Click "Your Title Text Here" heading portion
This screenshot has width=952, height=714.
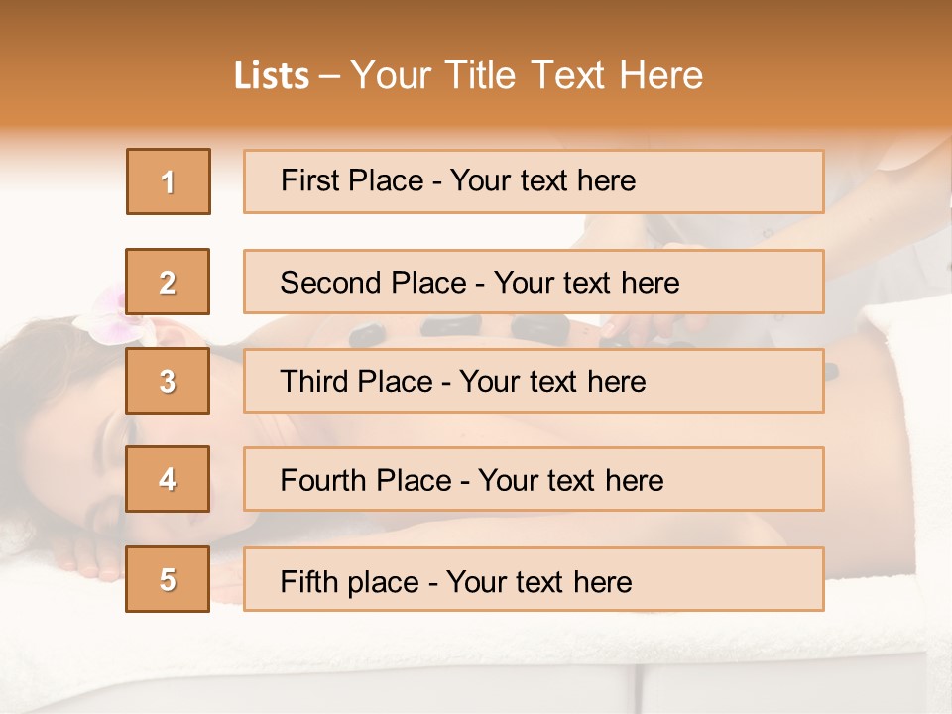[527, 75]
